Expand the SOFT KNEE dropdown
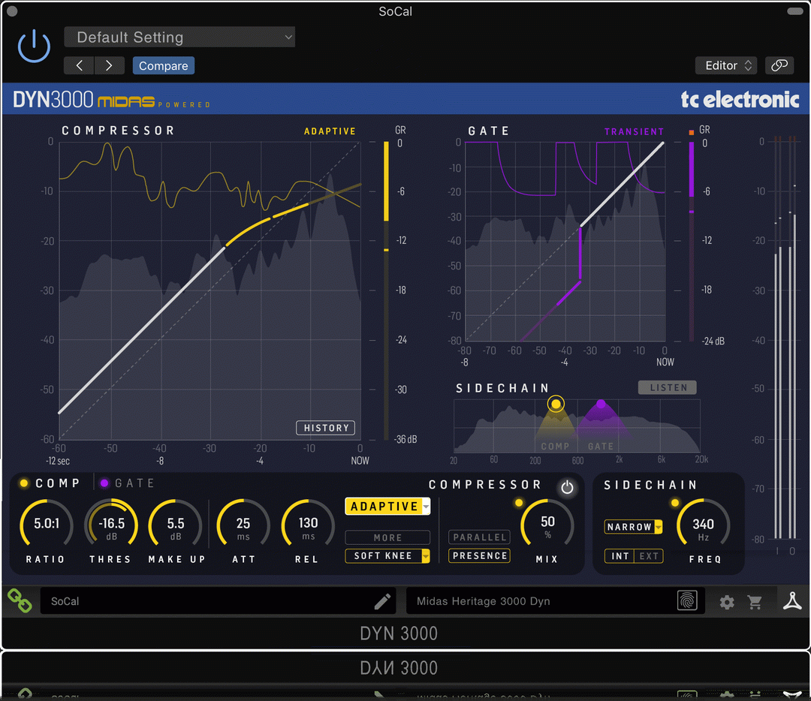This screenshot has height=701, width=811. click(387, 556)
